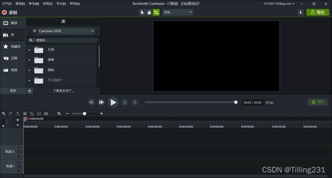Screen dimensions: 332x178
Task: Open the 注释 annotations tab
Action: tap(13, 58)
